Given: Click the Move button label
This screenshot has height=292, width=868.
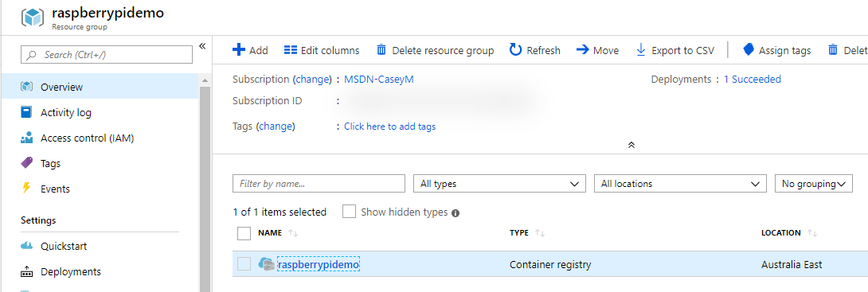Looking at the screenshot, I should [606, 50].
